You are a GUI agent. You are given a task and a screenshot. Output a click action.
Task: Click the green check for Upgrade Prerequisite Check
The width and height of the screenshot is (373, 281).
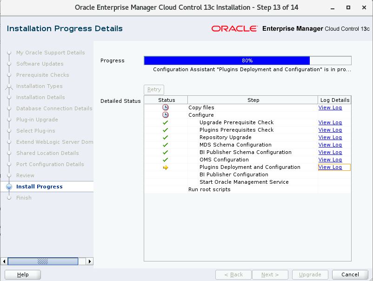pyautogui.click(x=165, y=122)
